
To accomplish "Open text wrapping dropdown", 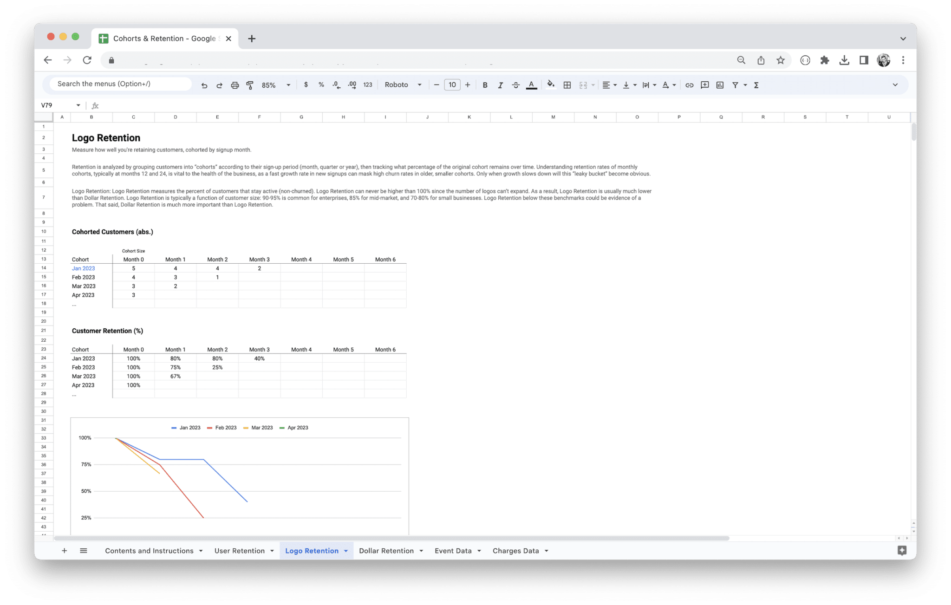I will (x=649, y=85).
